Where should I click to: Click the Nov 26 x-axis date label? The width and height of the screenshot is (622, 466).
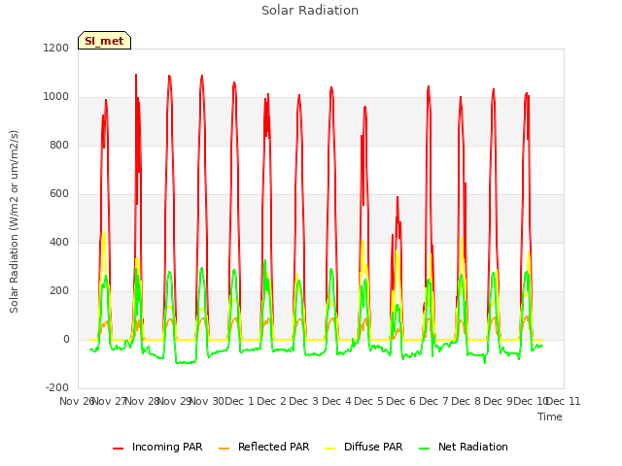pos(76,401)
